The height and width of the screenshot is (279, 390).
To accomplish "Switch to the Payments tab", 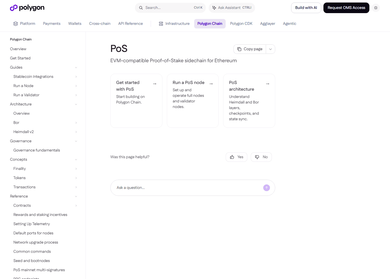I will pyautogui.click(x=52, y=24).
